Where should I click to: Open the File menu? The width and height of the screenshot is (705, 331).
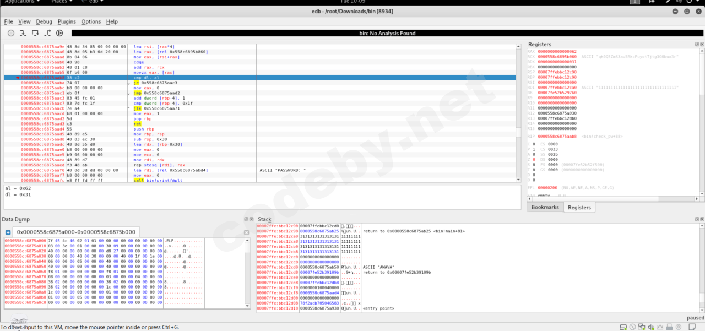(x=9, y=21)
